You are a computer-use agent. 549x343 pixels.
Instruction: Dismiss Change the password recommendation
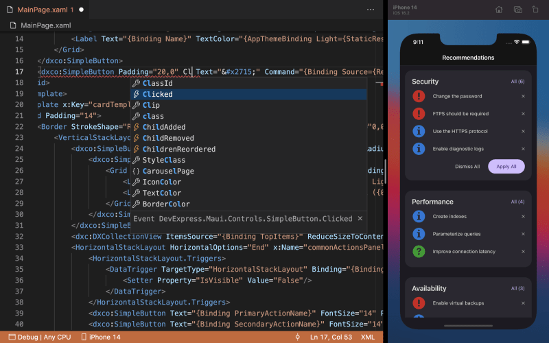(523, 96)
